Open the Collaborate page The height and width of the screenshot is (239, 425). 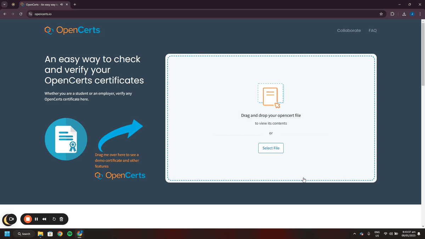(x=349, y=30)
